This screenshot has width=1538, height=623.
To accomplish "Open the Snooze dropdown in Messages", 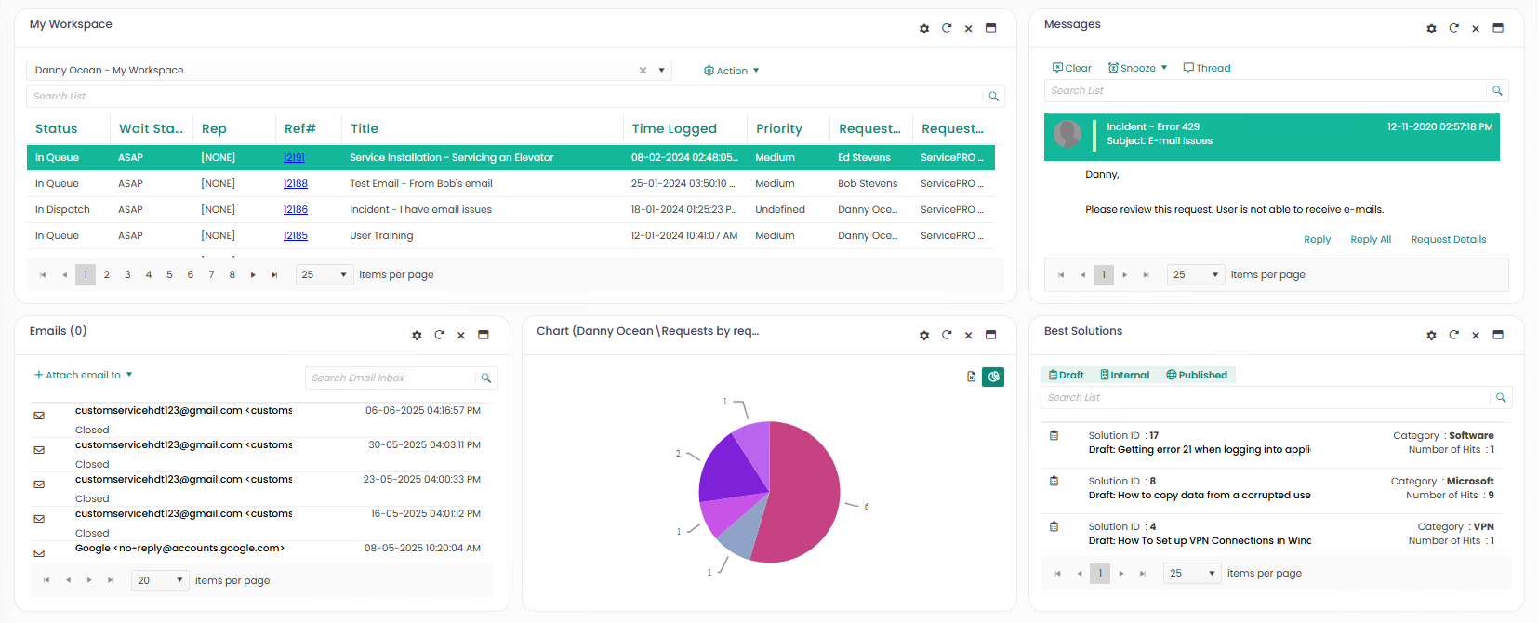I will tap(1137, 68).
